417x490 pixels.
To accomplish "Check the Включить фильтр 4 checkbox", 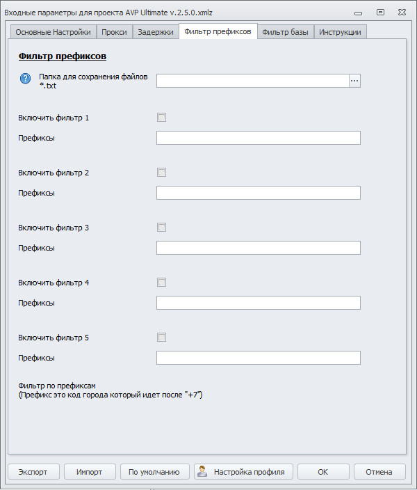I will point(162,283).
